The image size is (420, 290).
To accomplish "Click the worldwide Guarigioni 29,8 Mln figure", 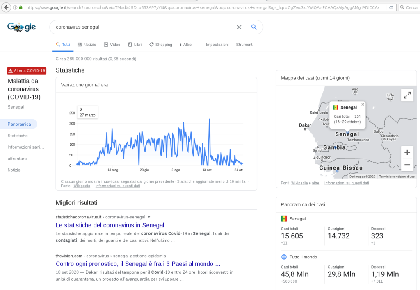I will click(x=341, y=274).
